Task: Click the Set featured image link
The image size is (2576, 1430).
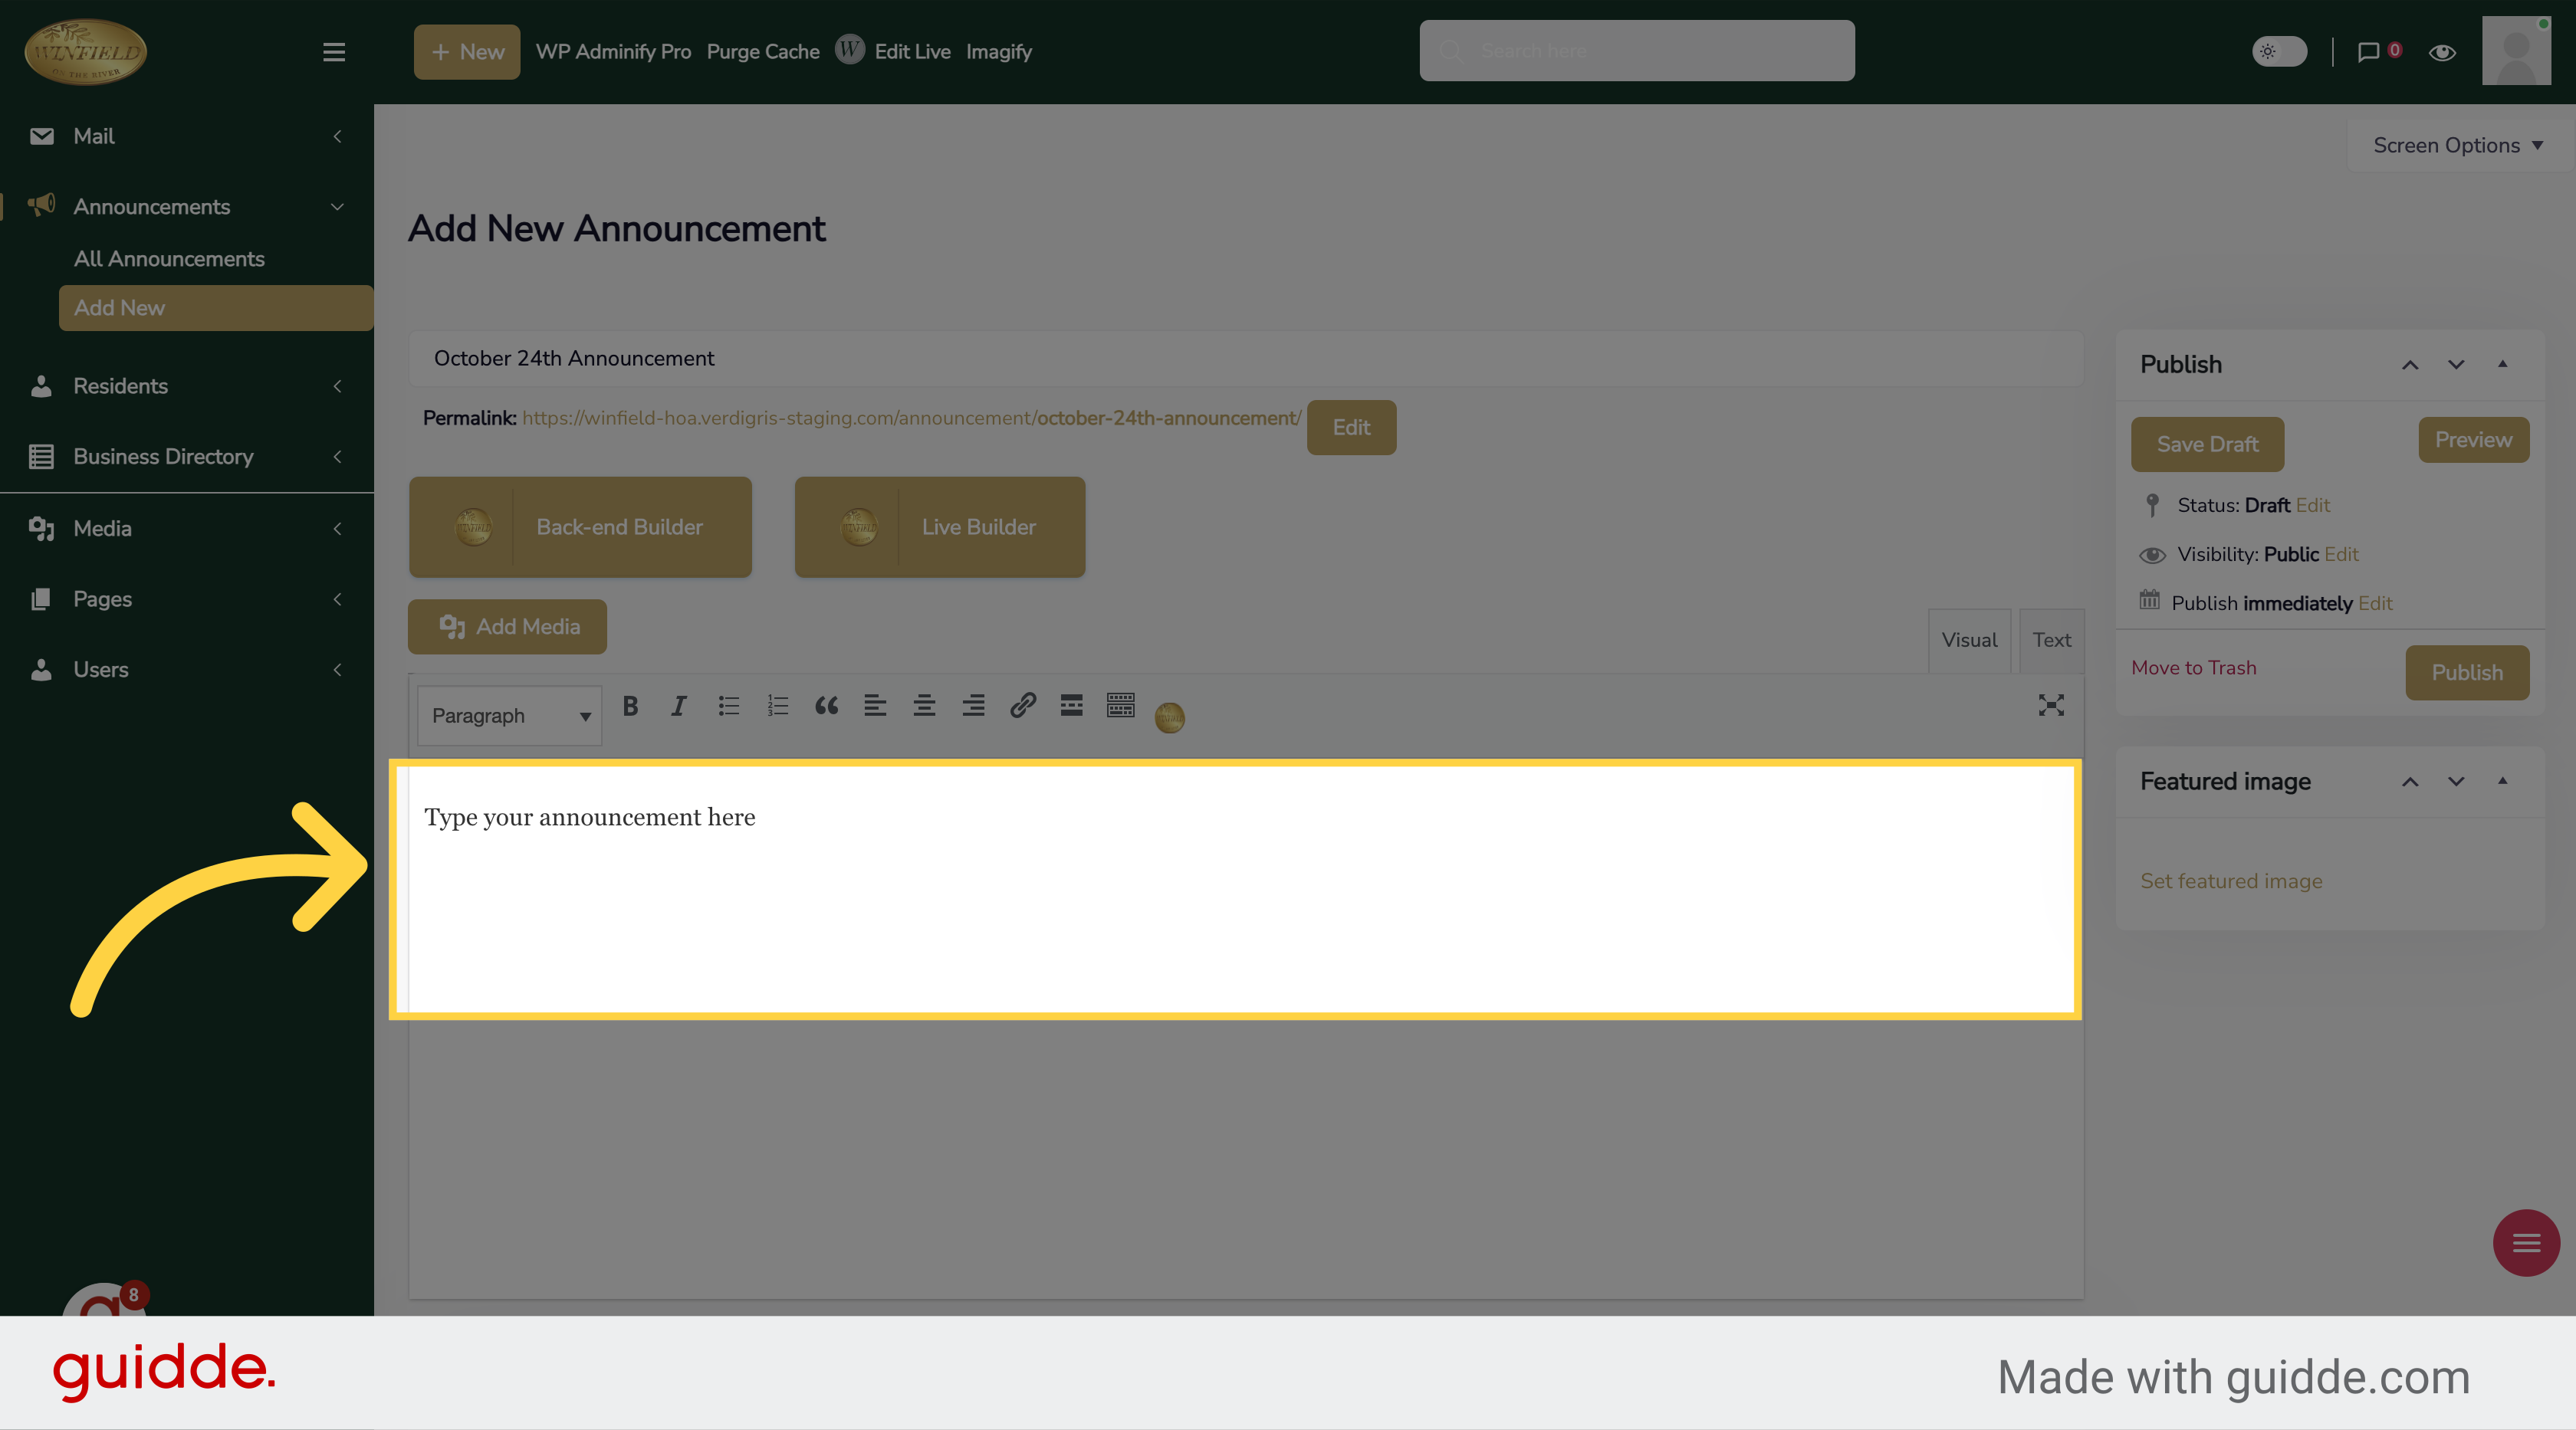Action: [x=2231, y=881]
